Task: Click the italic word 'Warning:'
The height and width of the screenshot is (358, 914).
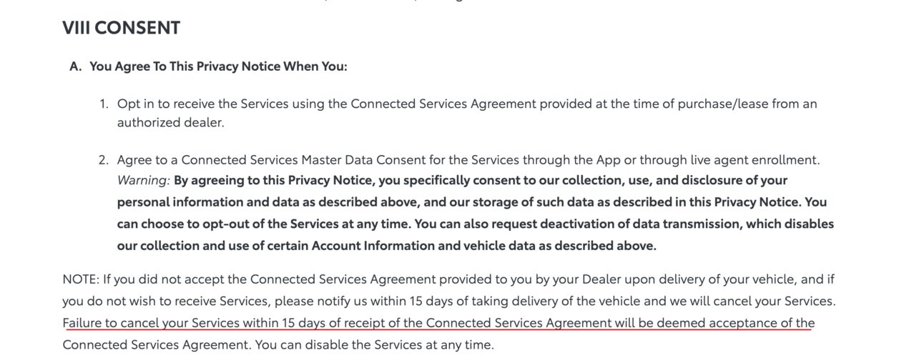Action: [x=144, y=180]
